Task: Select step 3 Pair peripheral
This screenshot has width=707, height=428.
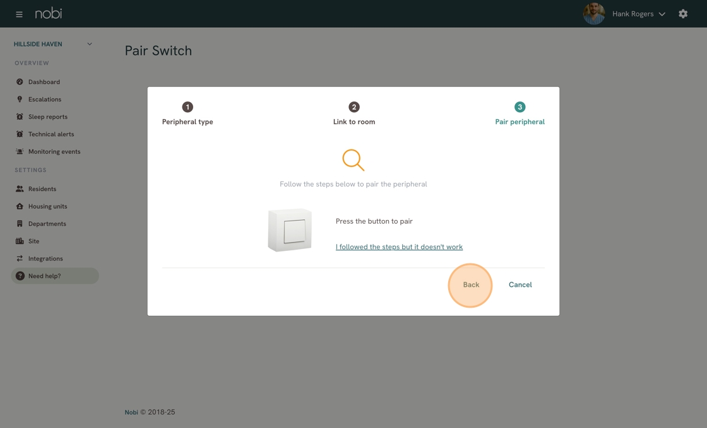Action: point(520,107)
